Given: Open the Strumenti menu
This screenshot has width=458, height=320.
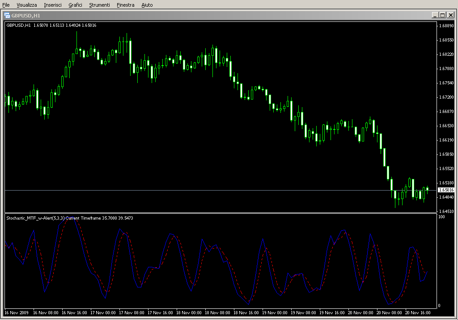Looking at the screenshot, I should coord(99,5).
